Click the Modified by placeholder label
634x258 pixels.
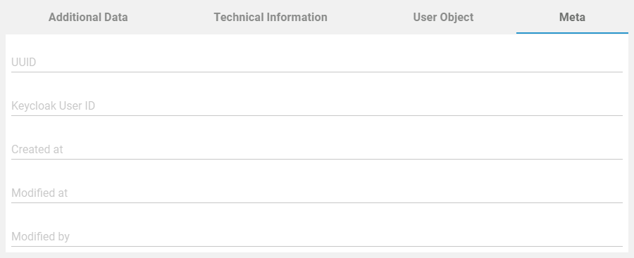40,237
